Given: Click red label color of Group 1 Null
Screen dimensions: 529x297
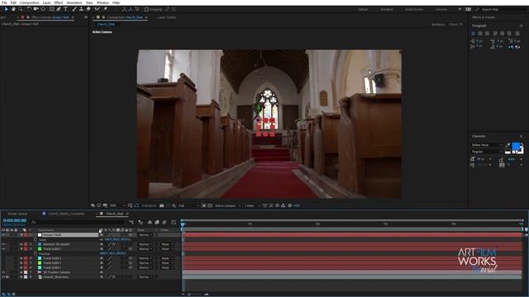Looking at the screenshot, I should [x=26, y=234].
